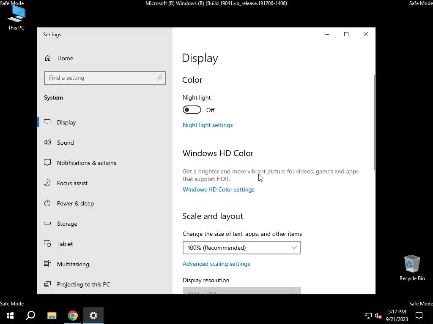This screenshot has width=433, height=324.
Task: Click the network tray icon
Action: pos(368,316)
